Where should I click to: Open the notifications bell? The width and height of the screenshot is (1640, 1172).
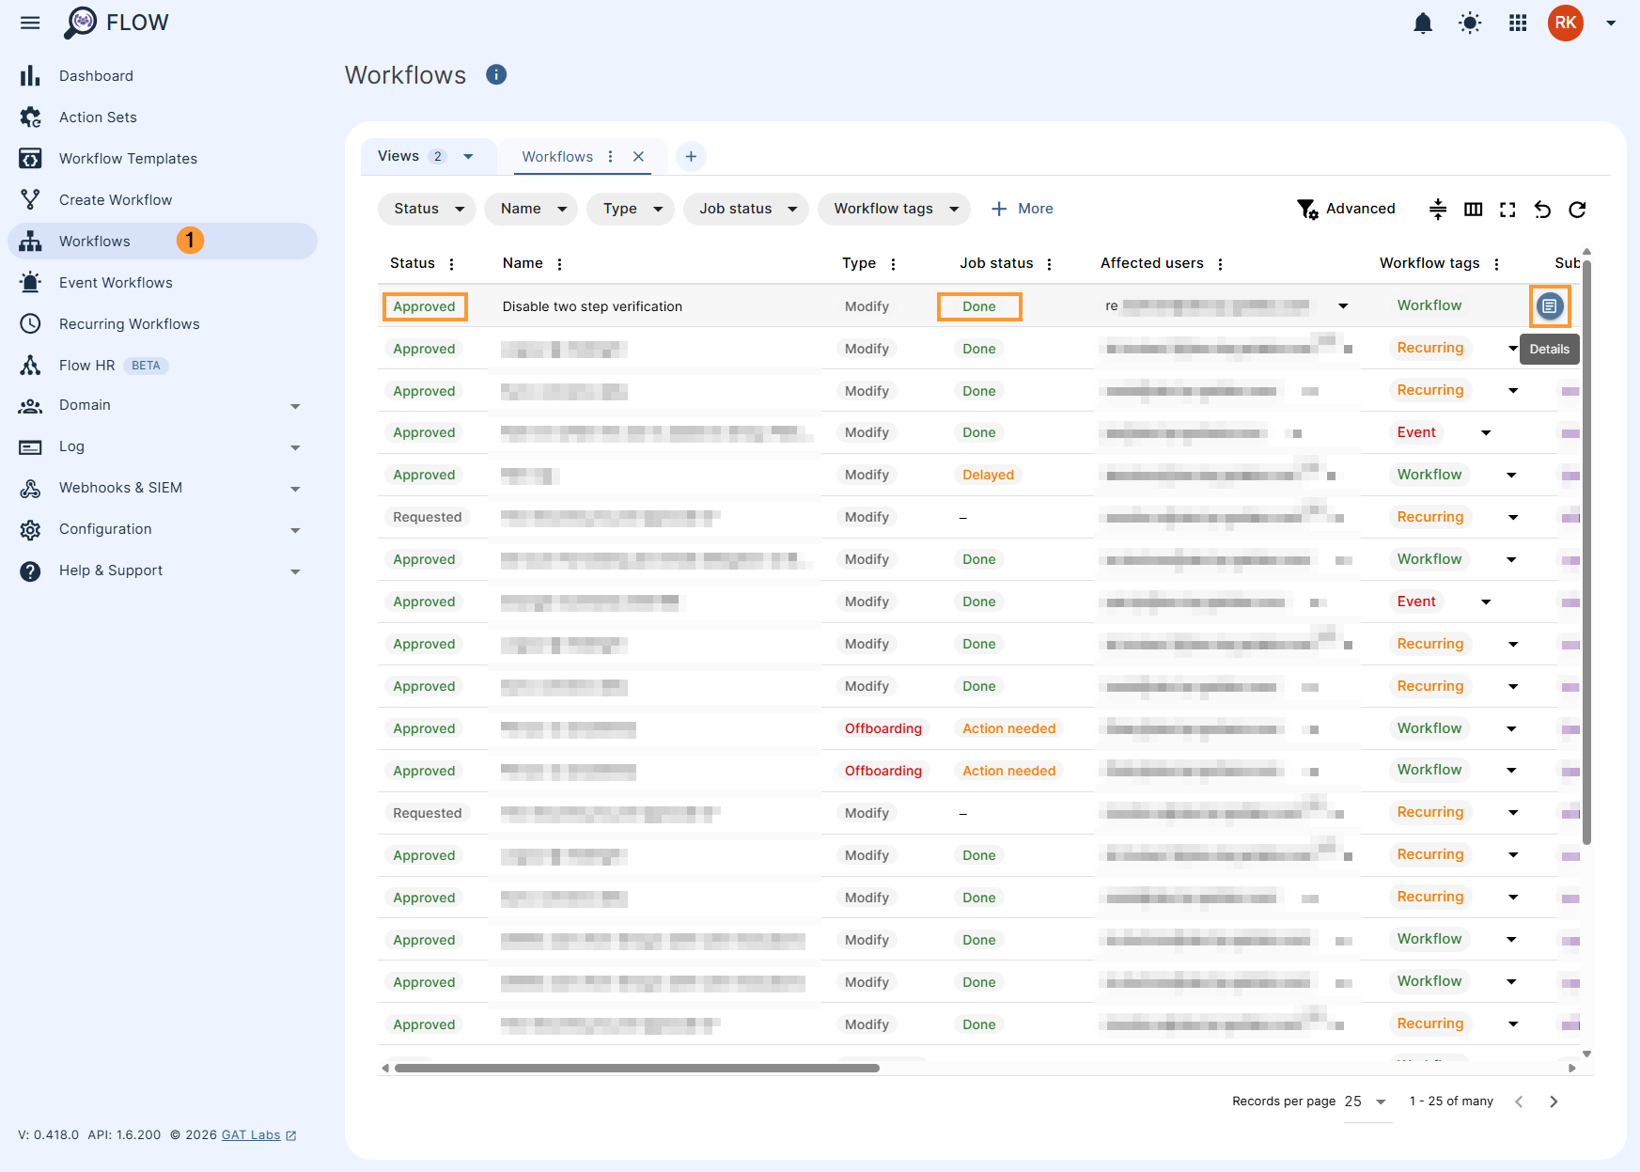1423,23
